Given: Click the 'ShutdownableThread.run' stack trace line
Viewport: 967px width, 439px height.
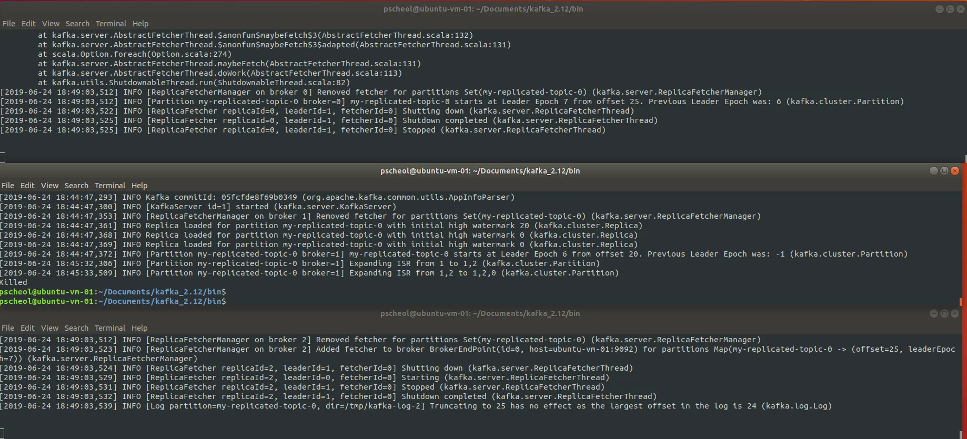Looking at the screenshot, I should point(194,83).
